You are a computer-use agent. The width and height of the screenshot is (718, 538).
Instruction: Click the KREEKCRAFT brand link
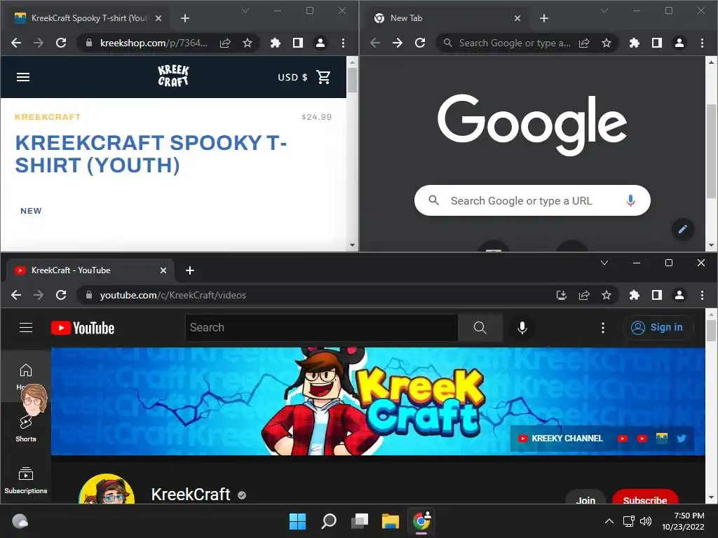coord(48,117)
